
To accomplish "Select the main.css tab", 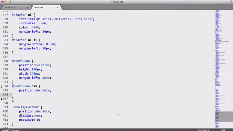I will (39, 7).
